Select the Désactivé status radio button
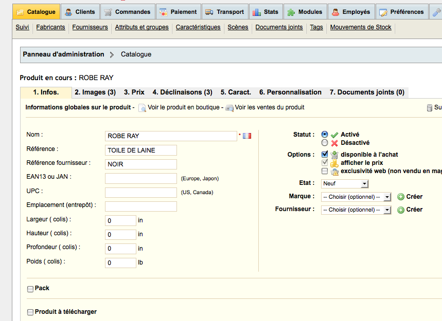 click(x=325, y=143)
